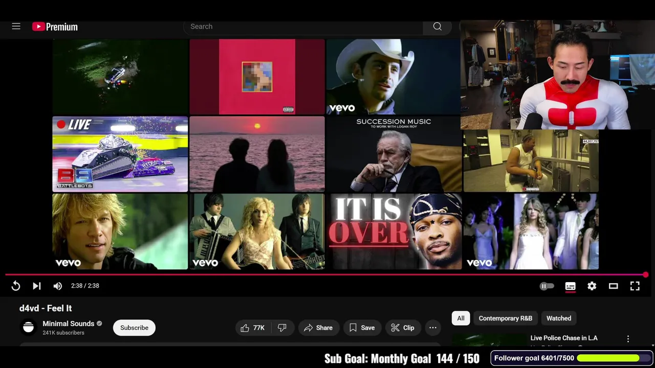The image size is (655, 368).
Task: Toggle subtitles closed captions
Action: pyautogui.click(x=571, y=286)
